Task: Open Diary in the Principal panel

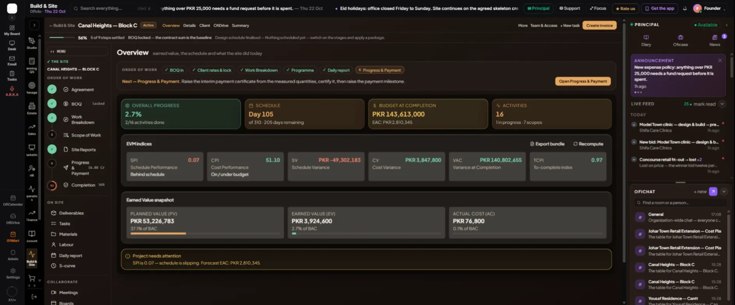Action: [646, 40]
